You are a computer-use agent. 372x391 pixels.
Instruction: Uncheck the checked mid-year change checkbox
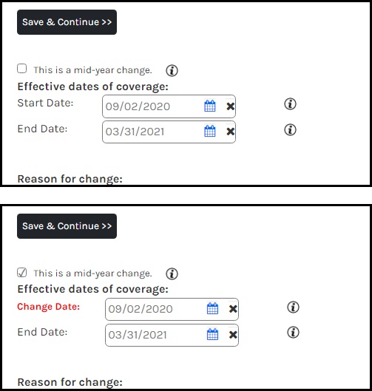[x=22, y=272]
